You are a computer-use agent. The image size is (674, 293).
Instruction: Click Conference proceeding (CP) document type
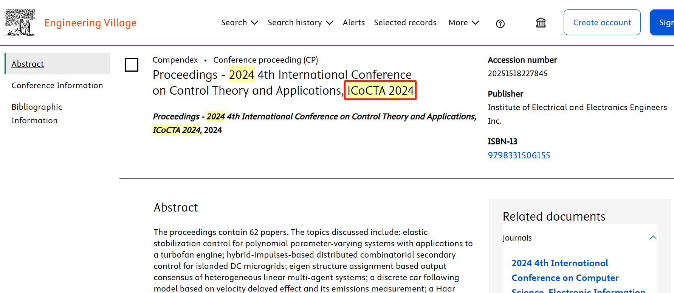click(266, 60)
